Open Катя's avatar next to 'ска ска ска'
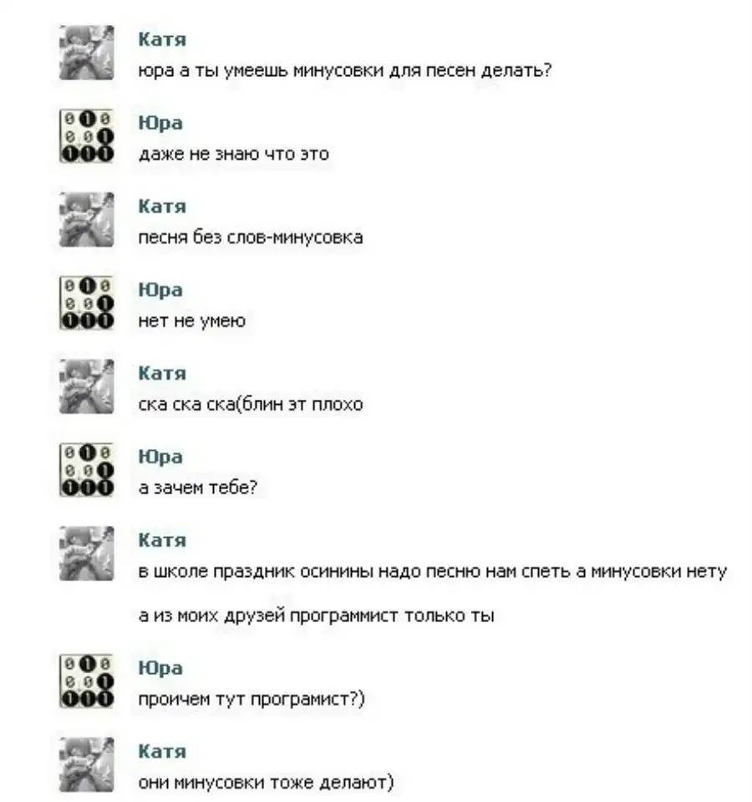Image resolution: width=752 pixels, height=802 pixels. point(86,386)
